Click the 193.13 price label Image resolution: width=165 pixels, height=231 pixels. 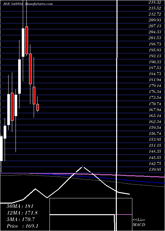pos(155,56)
